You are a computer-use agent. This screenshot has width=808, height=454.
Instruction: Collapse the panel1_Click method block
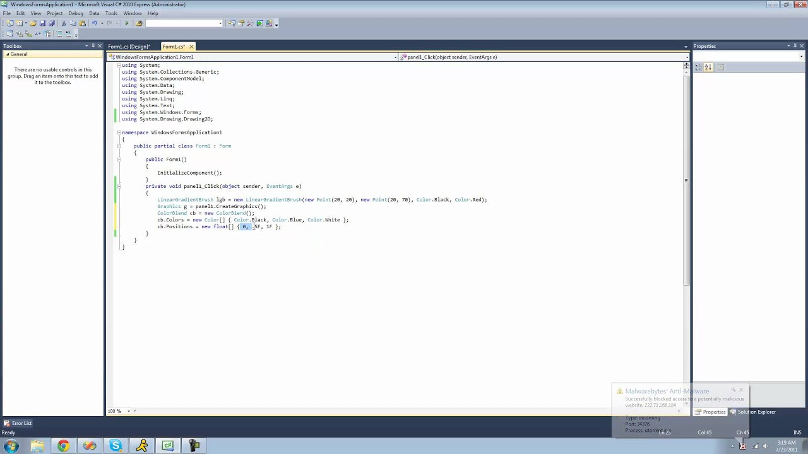(x=119, y=186)
